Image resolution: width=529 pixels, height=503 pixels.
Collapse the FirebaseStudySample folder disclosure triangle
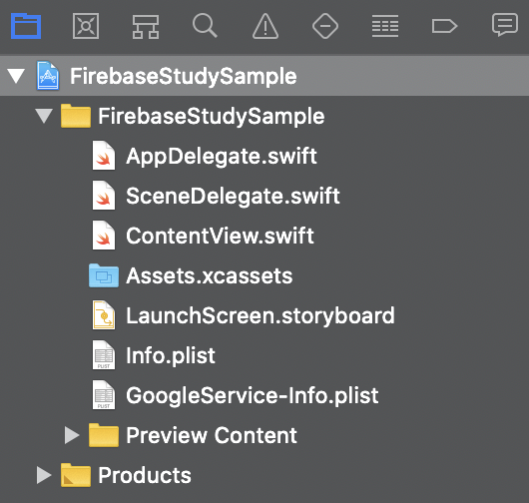click(x=44, y=116)
